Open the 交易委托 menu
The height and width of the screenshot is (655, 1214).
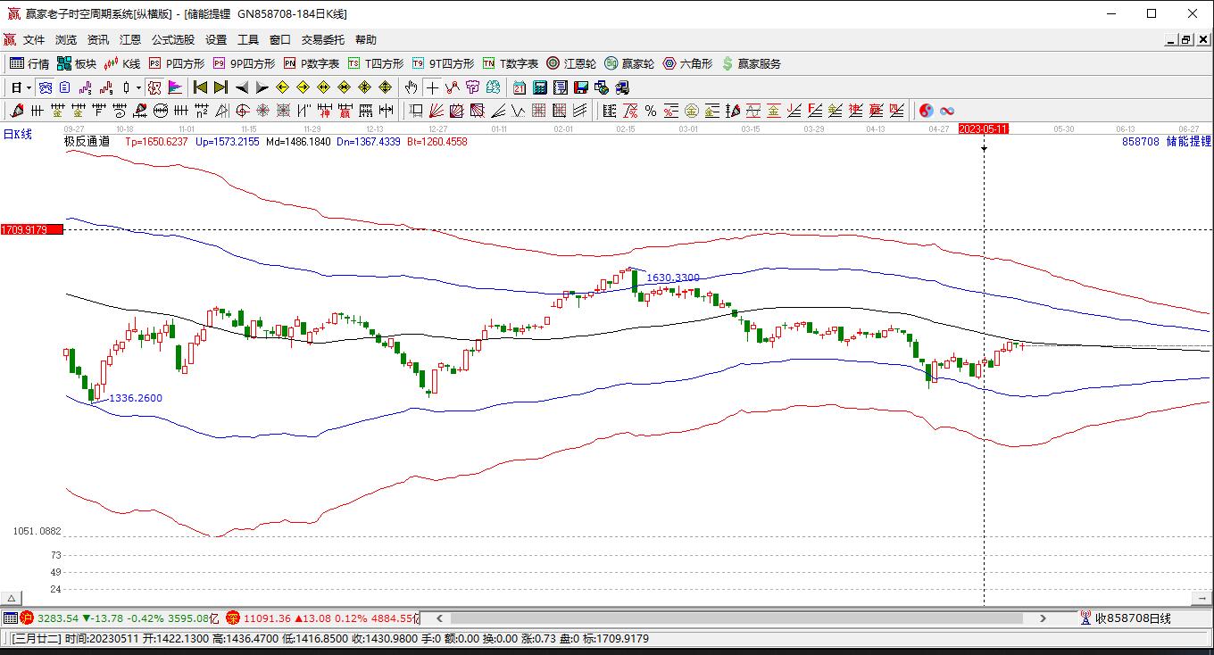(x=322, y=40)
